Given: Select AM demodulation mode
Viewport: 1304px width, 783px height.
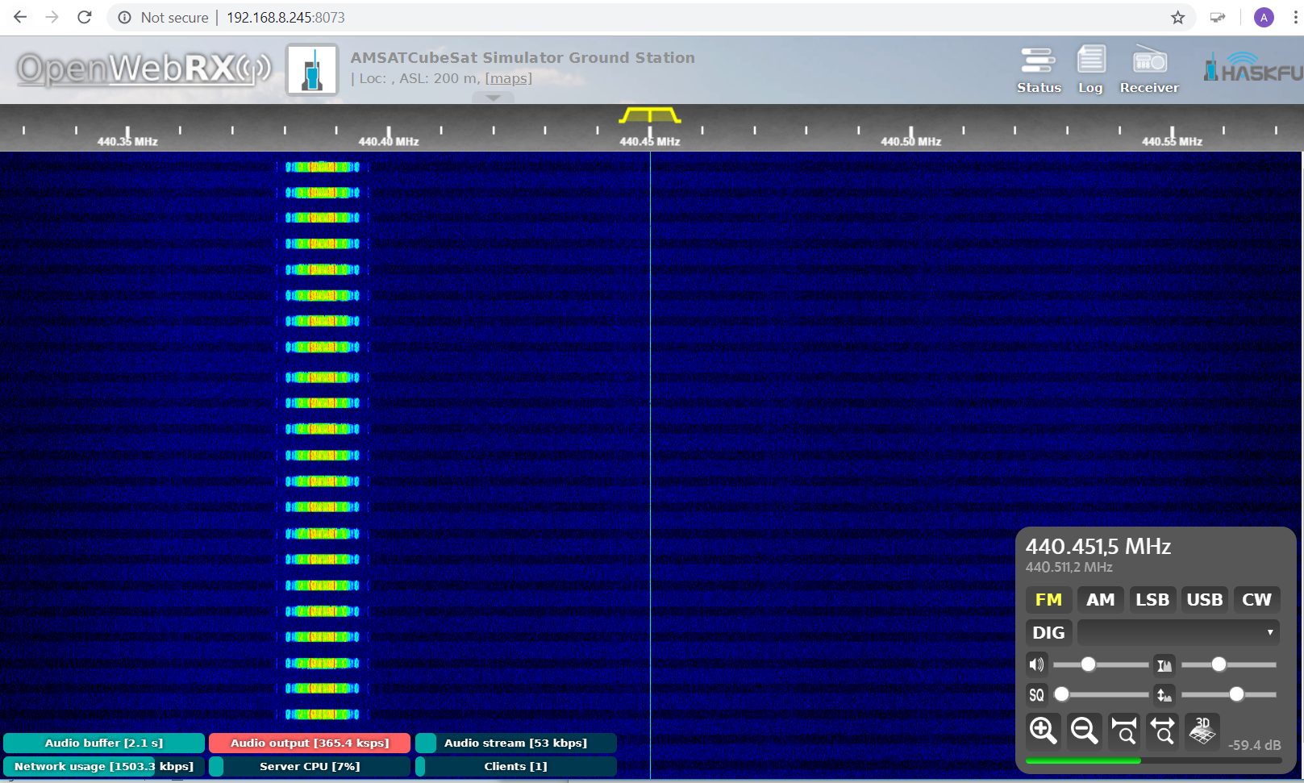Looking at the screenshot, I should pos(1100,599).
